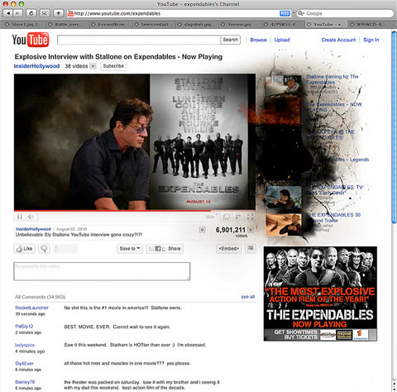Like the video
Viewport: 397px width, 392px height.
[x=24, y=249]
